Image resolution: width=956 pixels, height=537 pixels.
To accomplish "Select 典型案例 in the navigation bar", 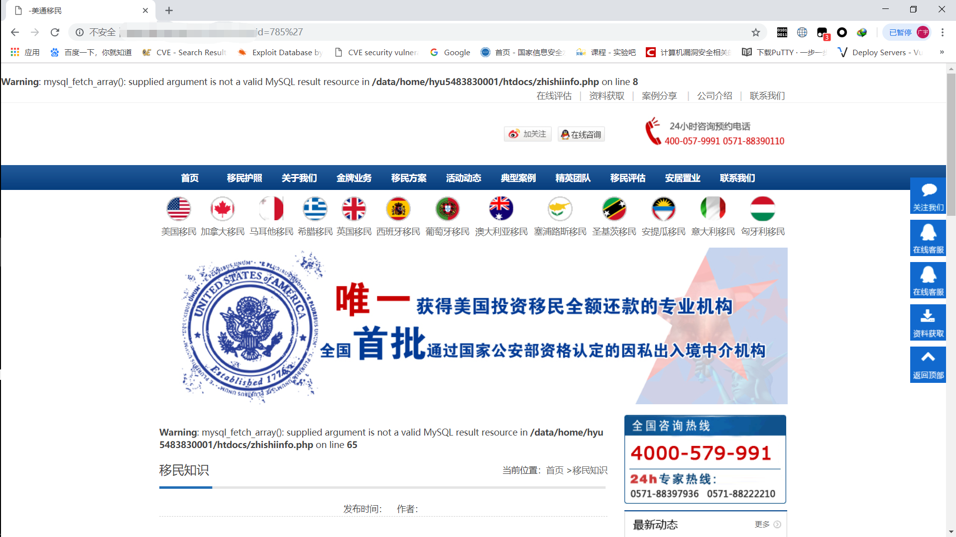I will click(518, 178).
